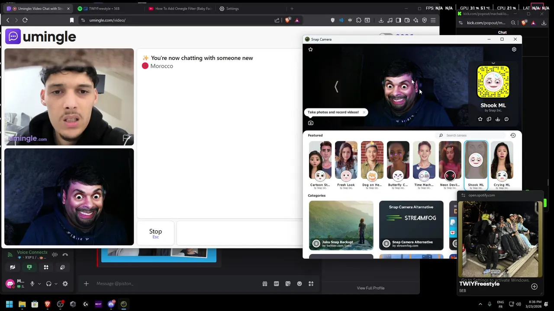Screen dimensions: 554x311
Task: Click the previous lens arrow in the preview
Action: [336, 87]
